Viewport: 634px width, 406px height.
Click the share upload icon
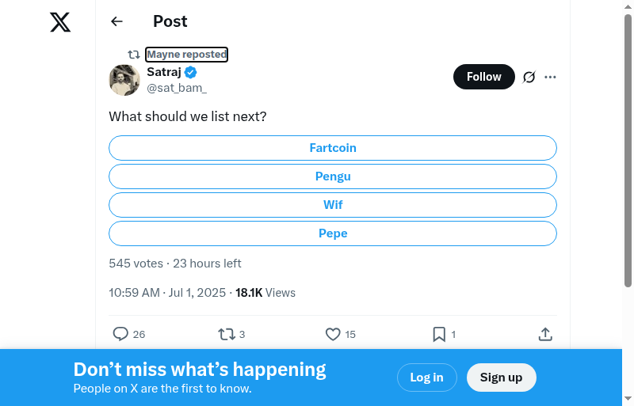pos(545,334)
